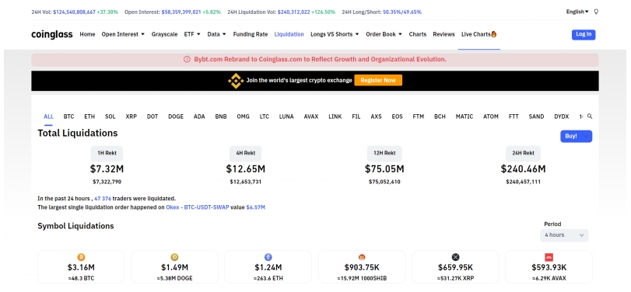Click the Bybt.com rebrand announcement text

pos(321,60)
